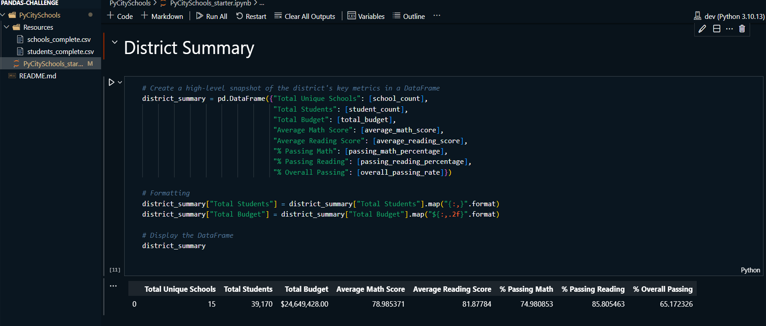Add a new Markdown cell
Image resolution: width=766 pixels, height=326 pixels.
coord(162,16)
